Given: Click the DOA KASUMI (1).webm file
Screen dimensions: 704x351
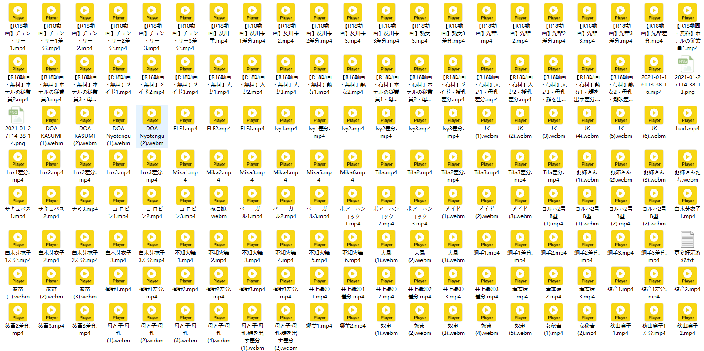Looking at the screenshot, I should tap(51, 115).
